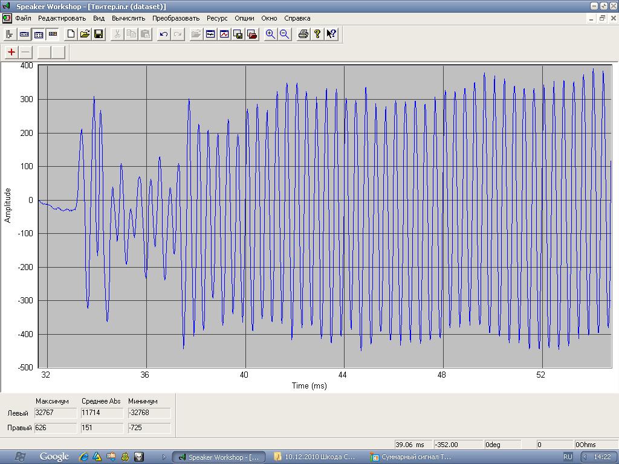The image size is (619, 464).
Task: Open a file with the folder icon
Action: (85, 34)
